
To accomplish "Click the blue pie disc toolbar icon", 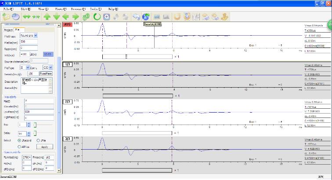I will click(16, 17).
